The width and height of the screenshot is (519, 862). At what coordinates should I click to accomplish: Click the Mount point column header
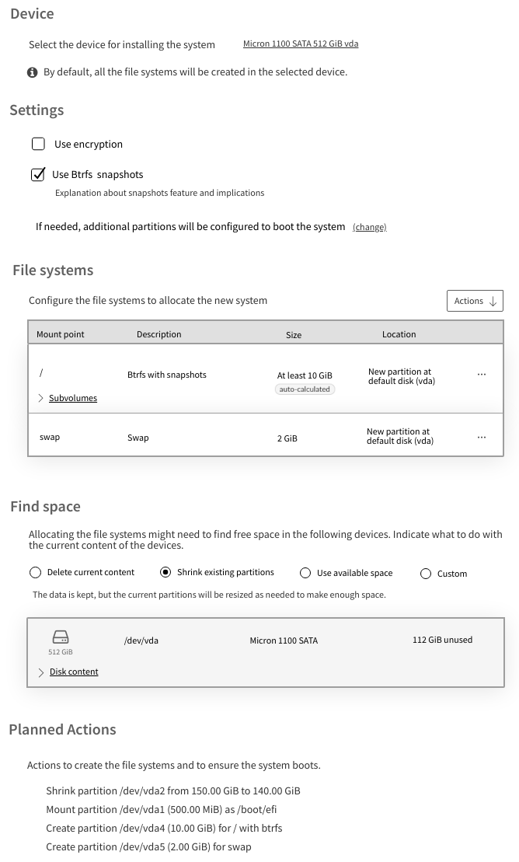click(61, 334)
